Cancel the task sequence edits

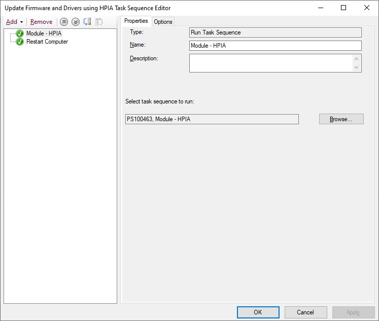coord(305,312)
